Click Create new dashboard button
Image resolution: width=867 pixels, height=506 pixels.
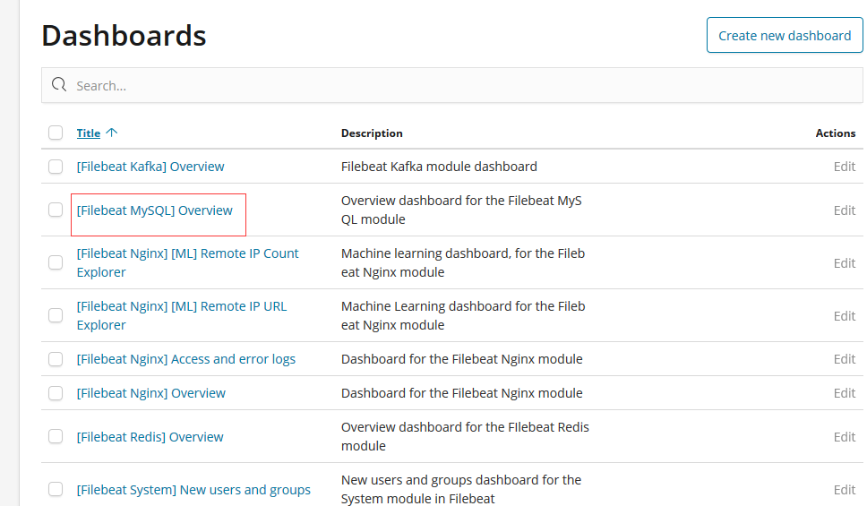point(785,36)
